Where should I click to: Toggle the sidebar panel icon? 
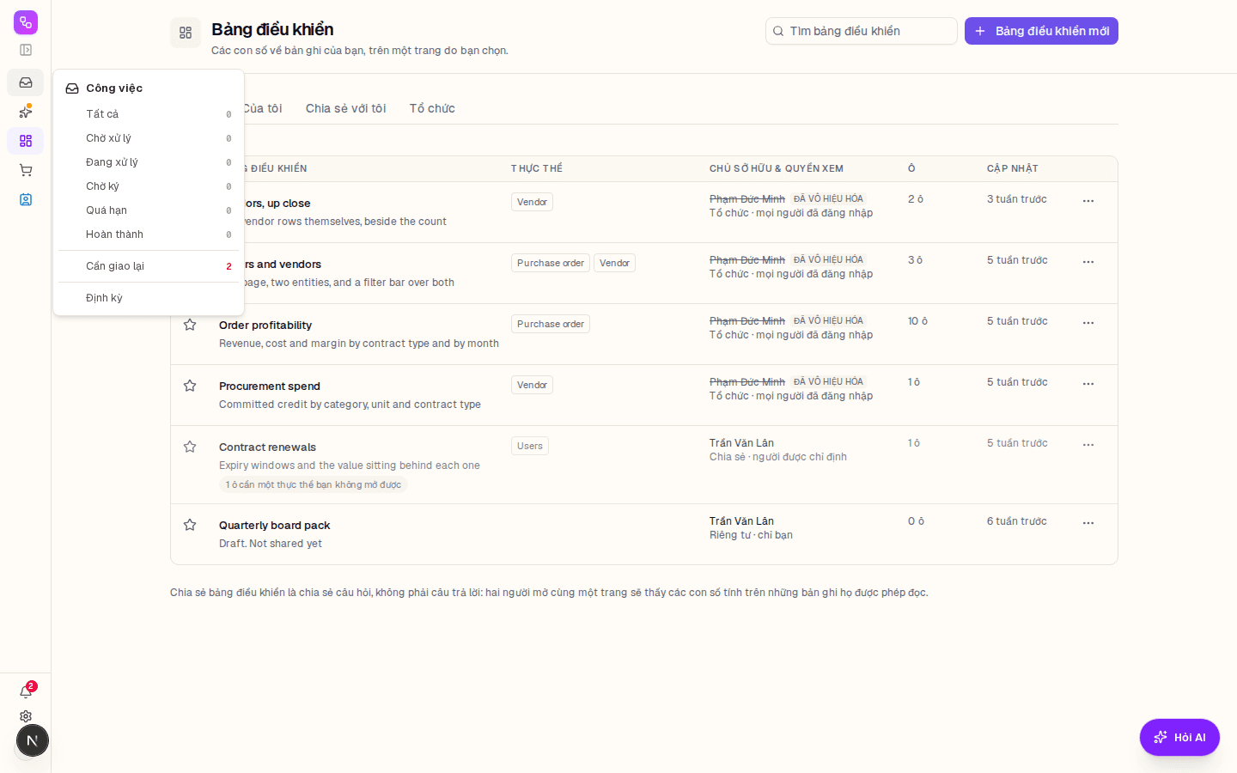(26, 50)
